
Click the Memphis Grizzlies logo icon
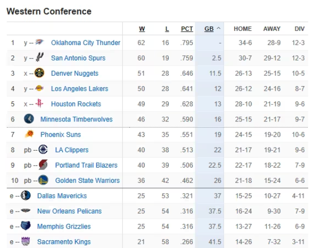coord(26,226)
